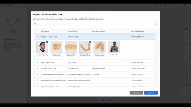Click date 03/11/2022 18:07 for Leila Kabbut
This screenshot has width=191, height=107.
[138, 62]
